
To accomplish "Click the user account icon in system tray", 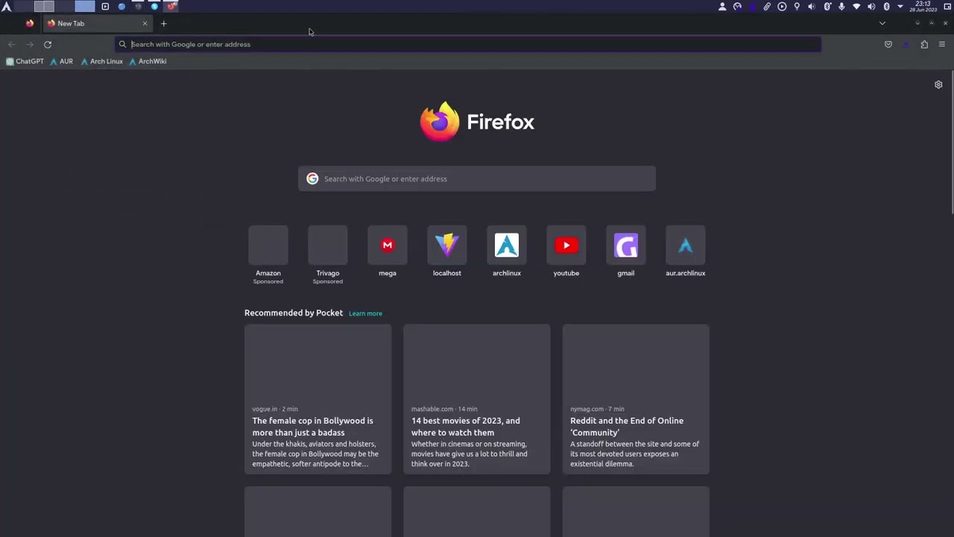I will coord(722,7).
